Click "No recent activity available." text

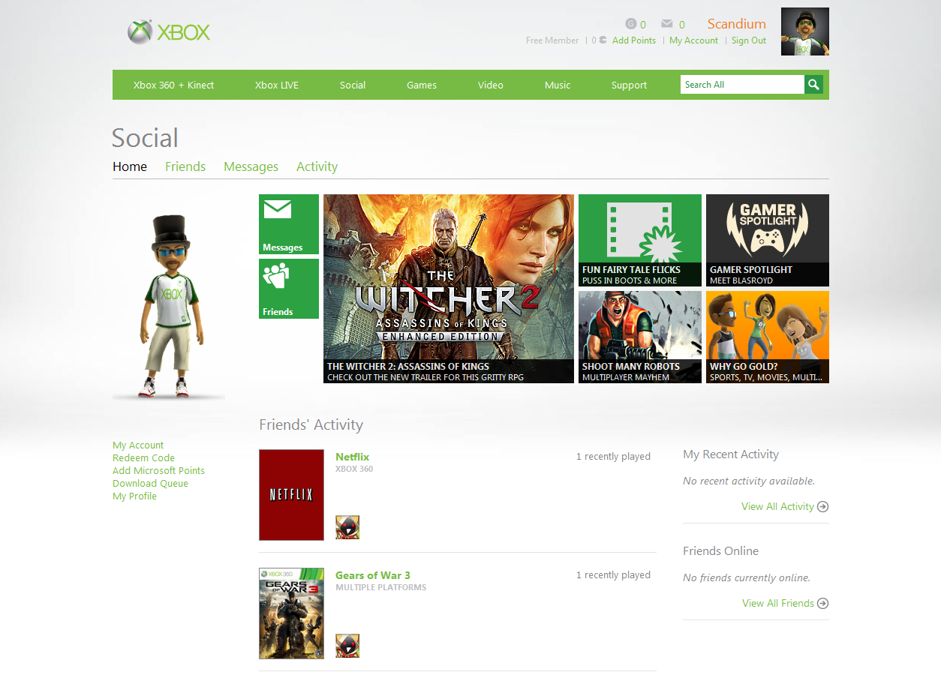(x=749, y=481)
